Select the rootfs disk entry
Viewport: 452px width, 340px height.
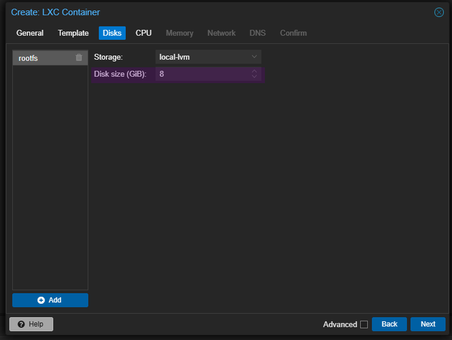point(50,58)
